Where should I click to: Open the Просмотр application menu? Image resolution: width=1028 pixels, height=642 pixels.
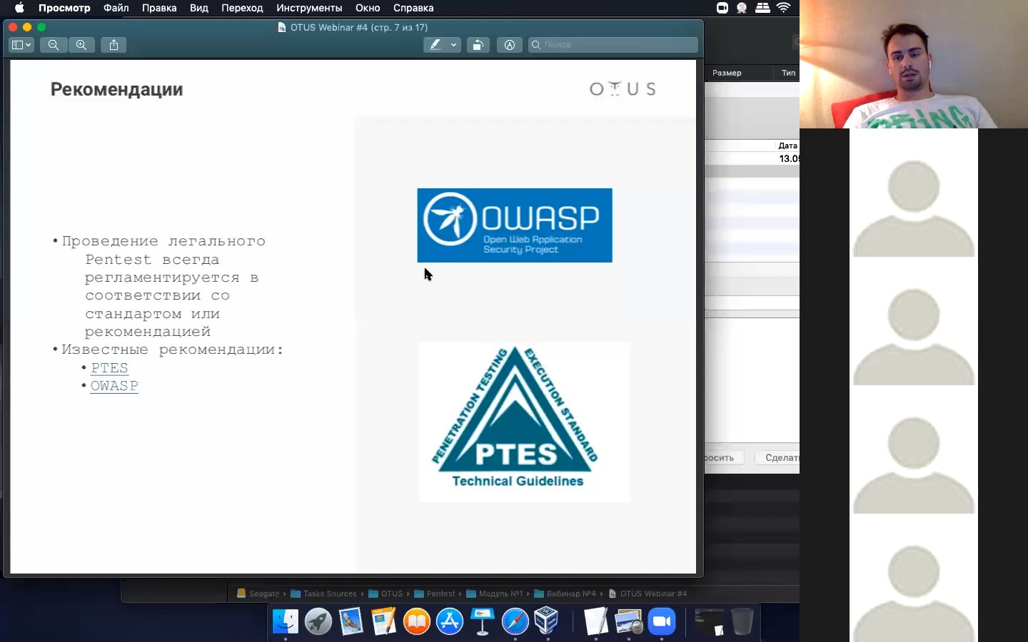64,8
